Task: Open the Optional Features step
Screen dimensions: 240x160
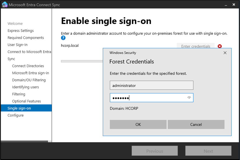Action: (x=26, y=101)
